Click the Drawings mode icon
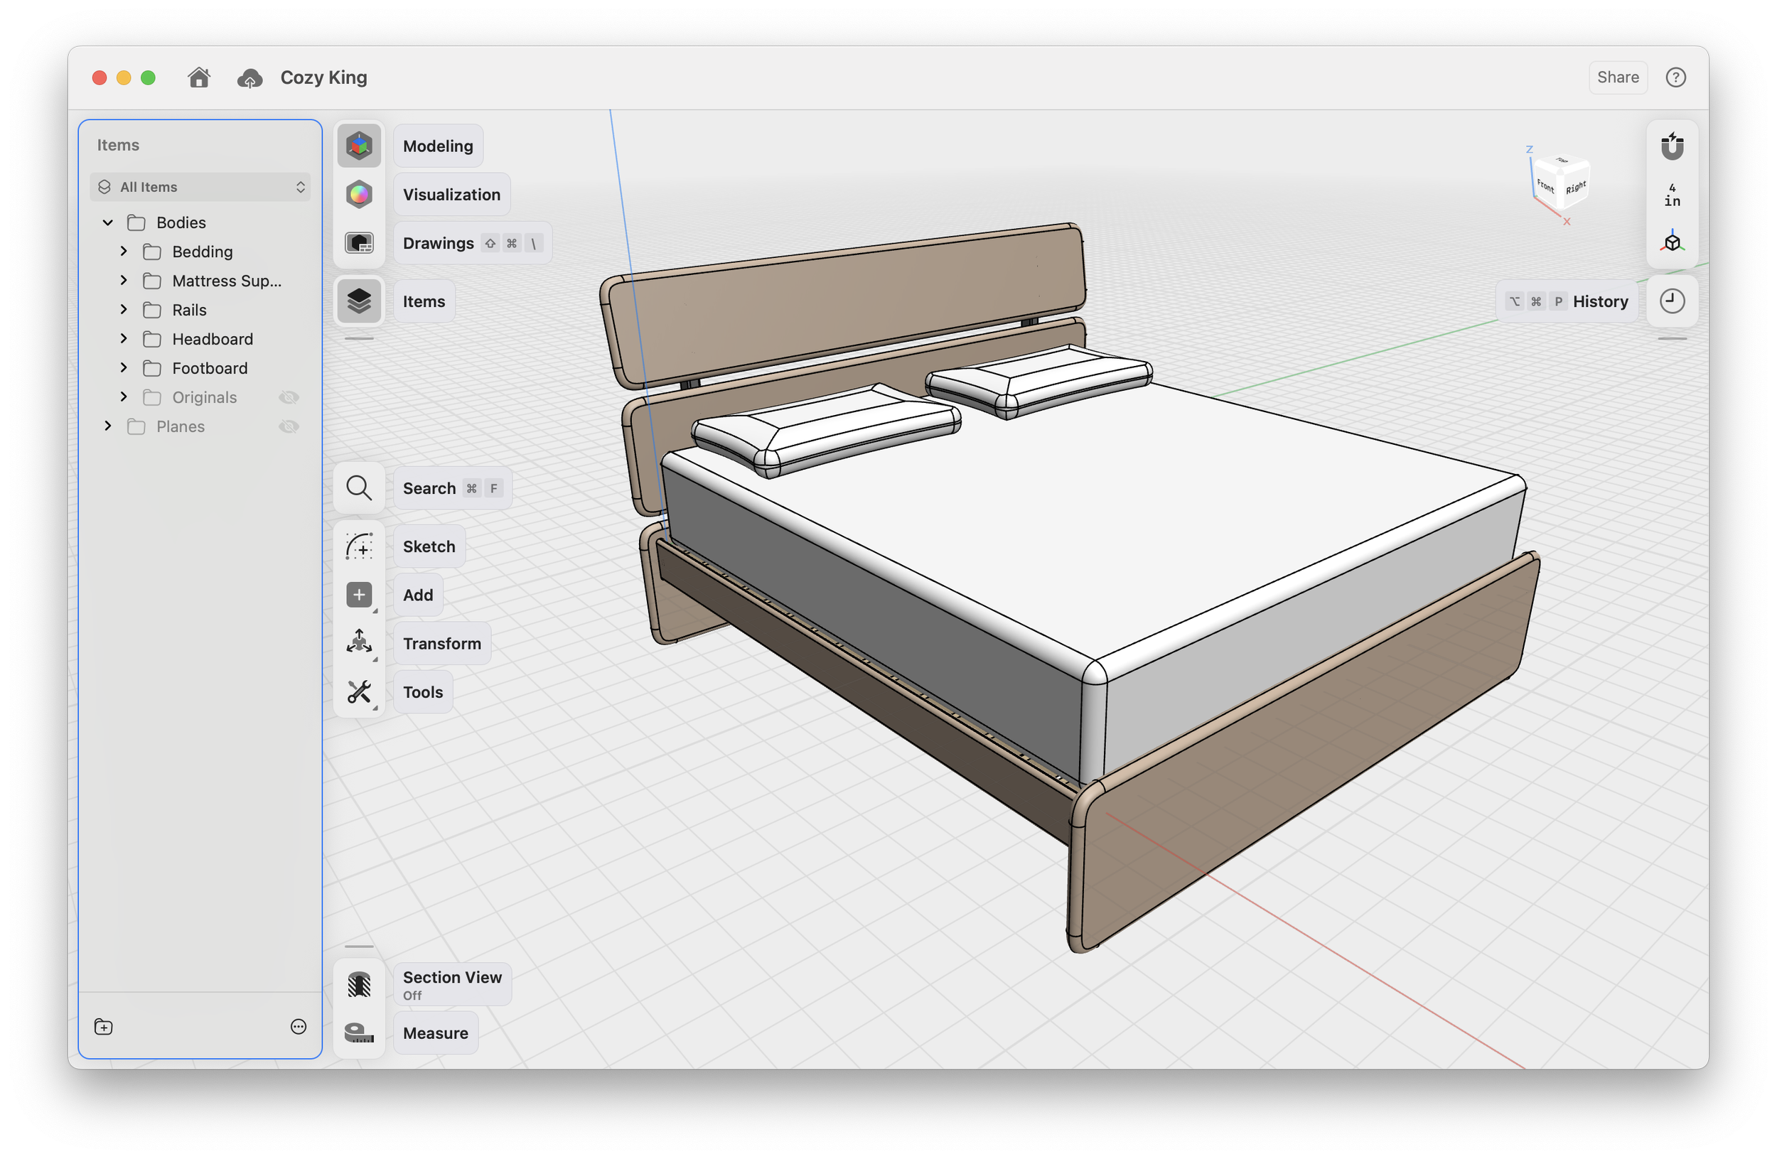Screen dimensions: 1777x1159 (359, 242)
